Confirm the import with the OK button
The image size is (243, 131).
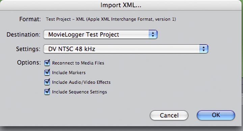216,115
